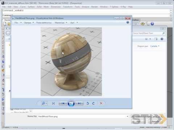The width and height of the screenshot is (174, 130).
Task: Open the Solid menu
Action: tap(39, 7)
